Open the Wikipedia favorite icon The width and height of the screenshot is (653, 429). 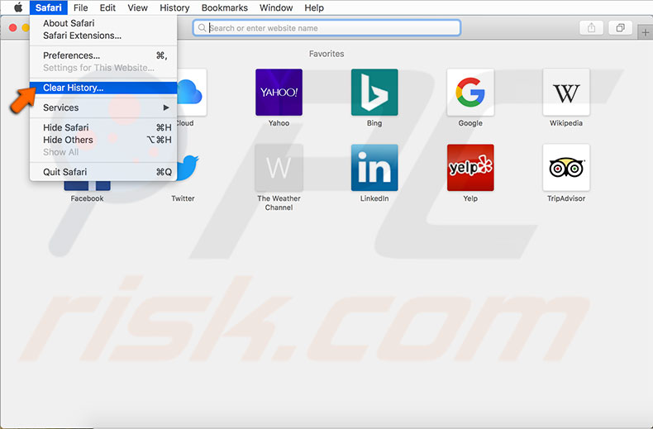566,92
